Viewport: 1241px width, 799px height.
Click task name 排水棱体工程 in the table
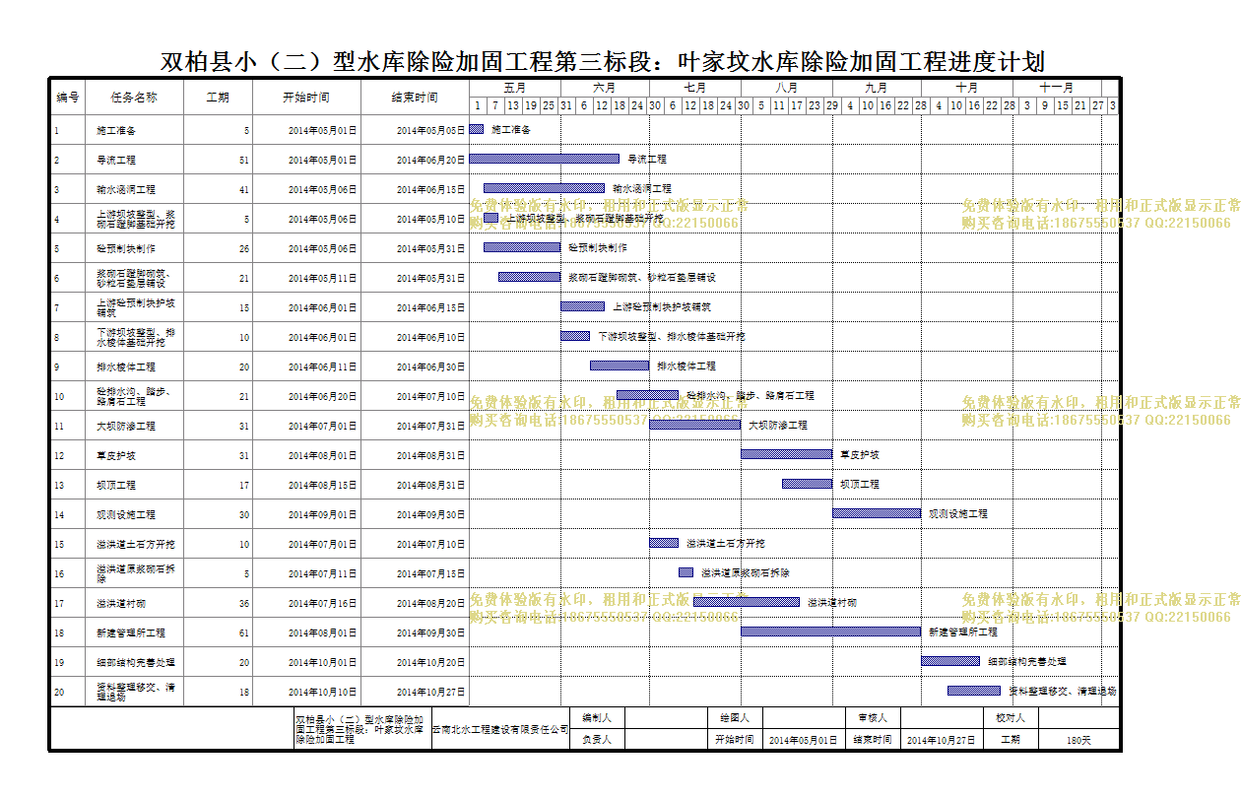(x=125, y=366)
